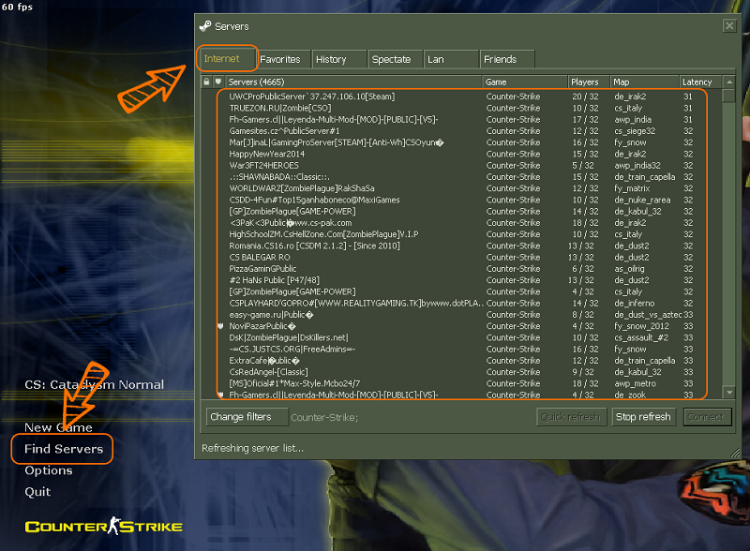Viewport: 750px width, 551px height.
Task: Click the Change filters button
Action: tap(246, 416)
